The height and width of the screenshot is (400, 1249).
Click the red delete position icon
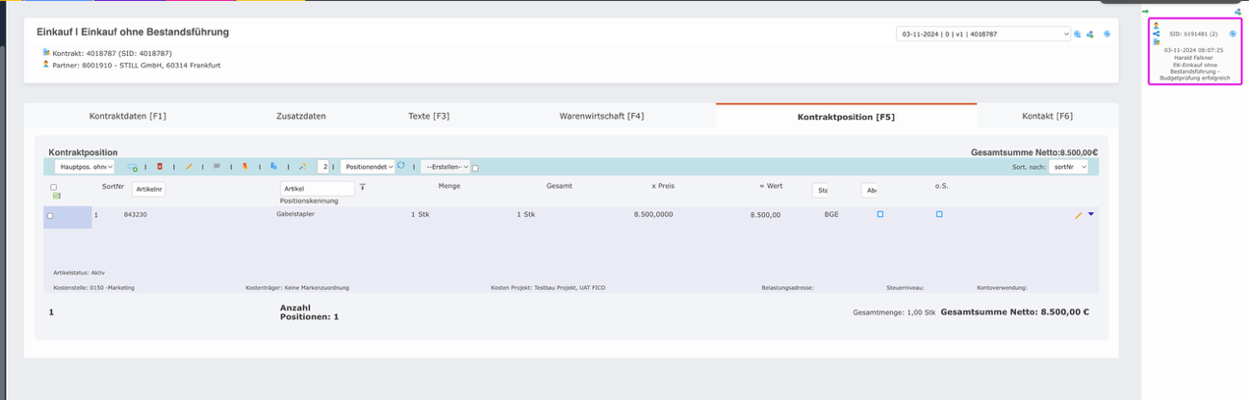coord(159,167)
